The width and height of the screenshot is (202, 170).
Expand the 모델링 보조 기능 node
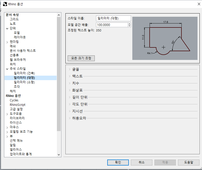7,132
